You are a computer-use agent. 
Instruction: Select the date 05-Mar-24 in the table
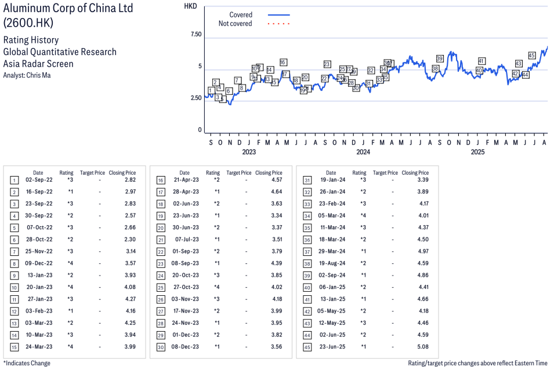pos(331,215)
